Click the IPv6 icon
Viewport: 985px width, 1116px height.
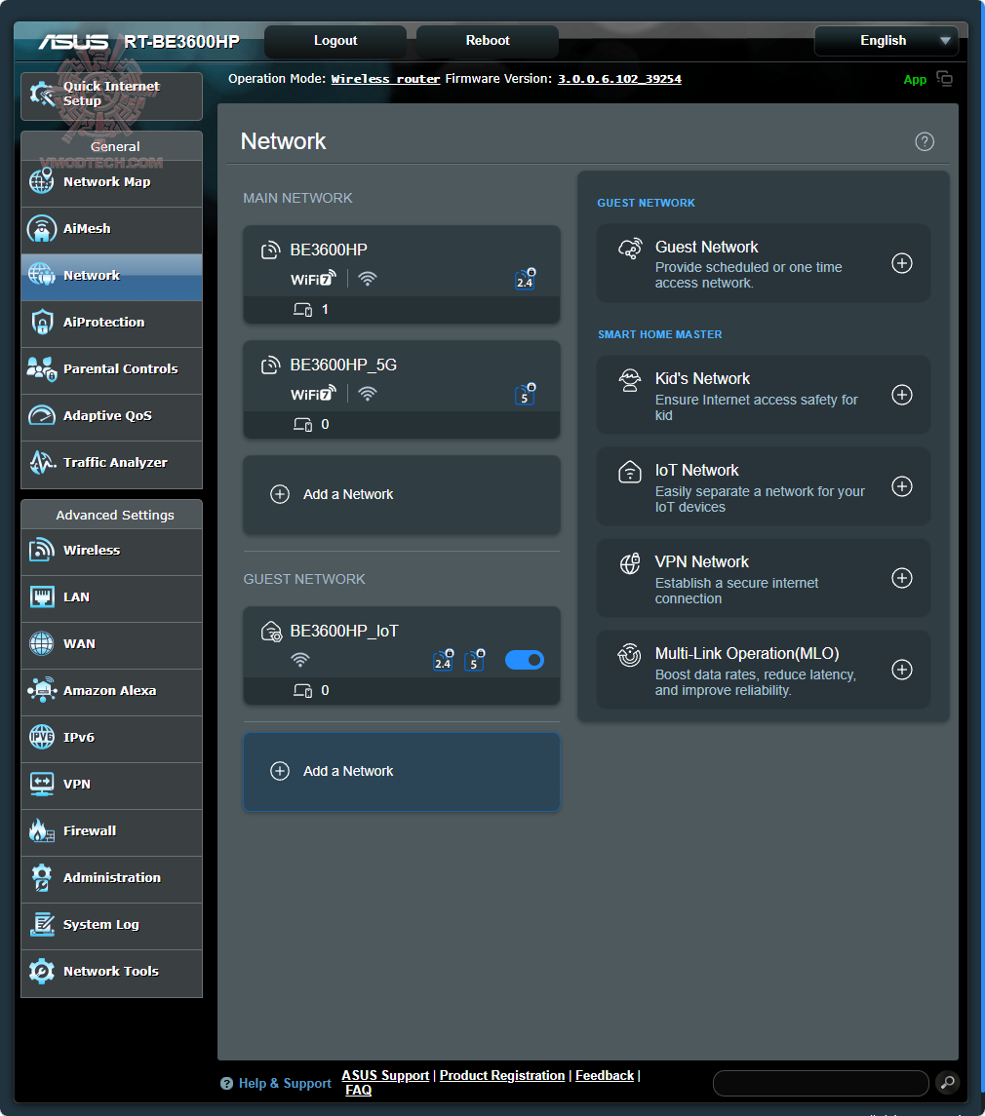tap(41, 737)
